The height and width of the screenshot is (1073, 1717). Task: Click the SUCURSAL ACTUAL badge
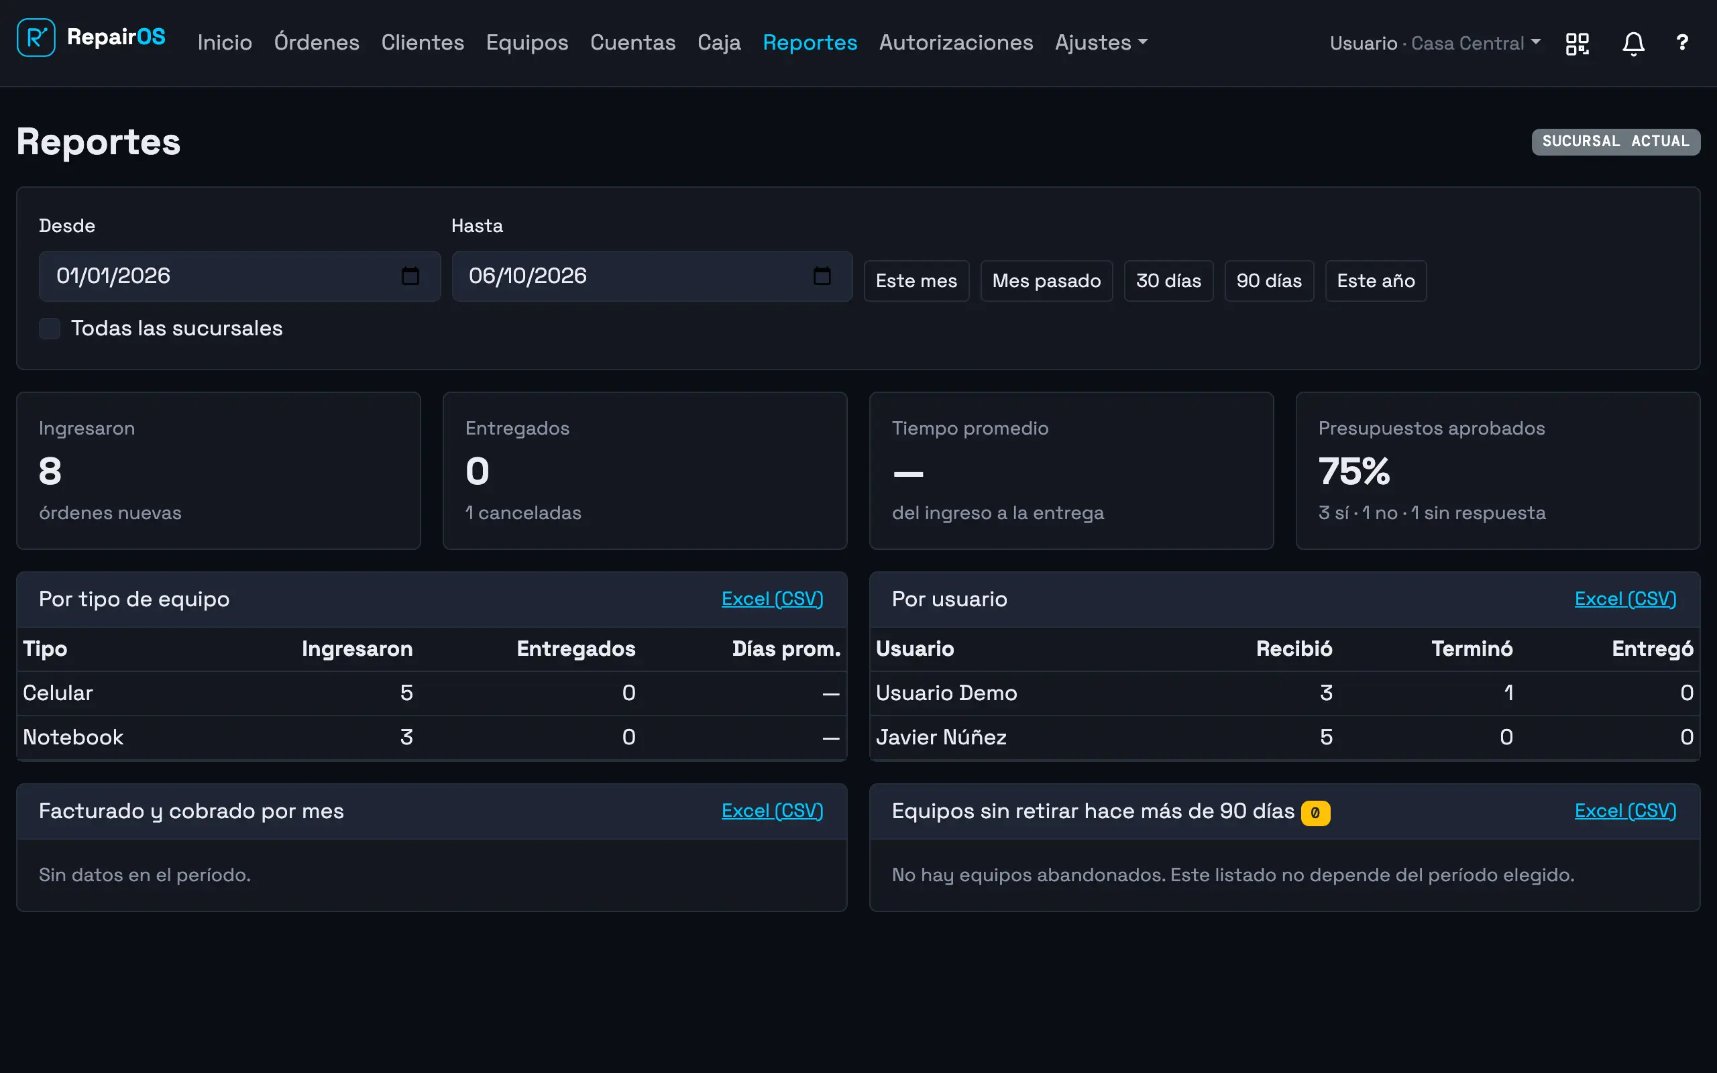point(1616,142)
